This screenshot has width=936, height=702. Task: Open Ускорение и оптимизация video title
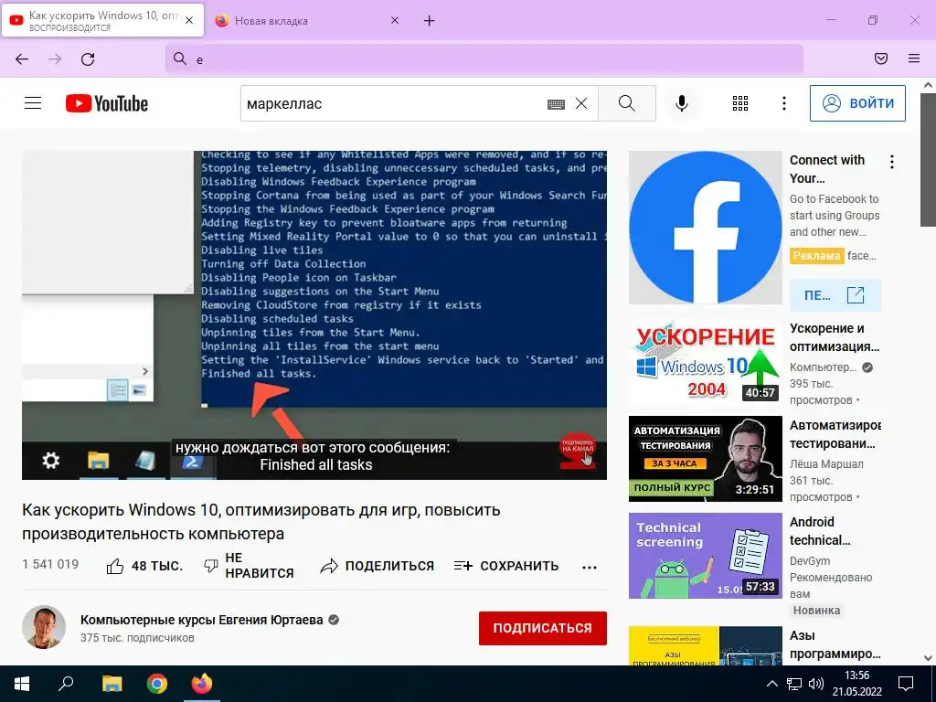(835, 337)
